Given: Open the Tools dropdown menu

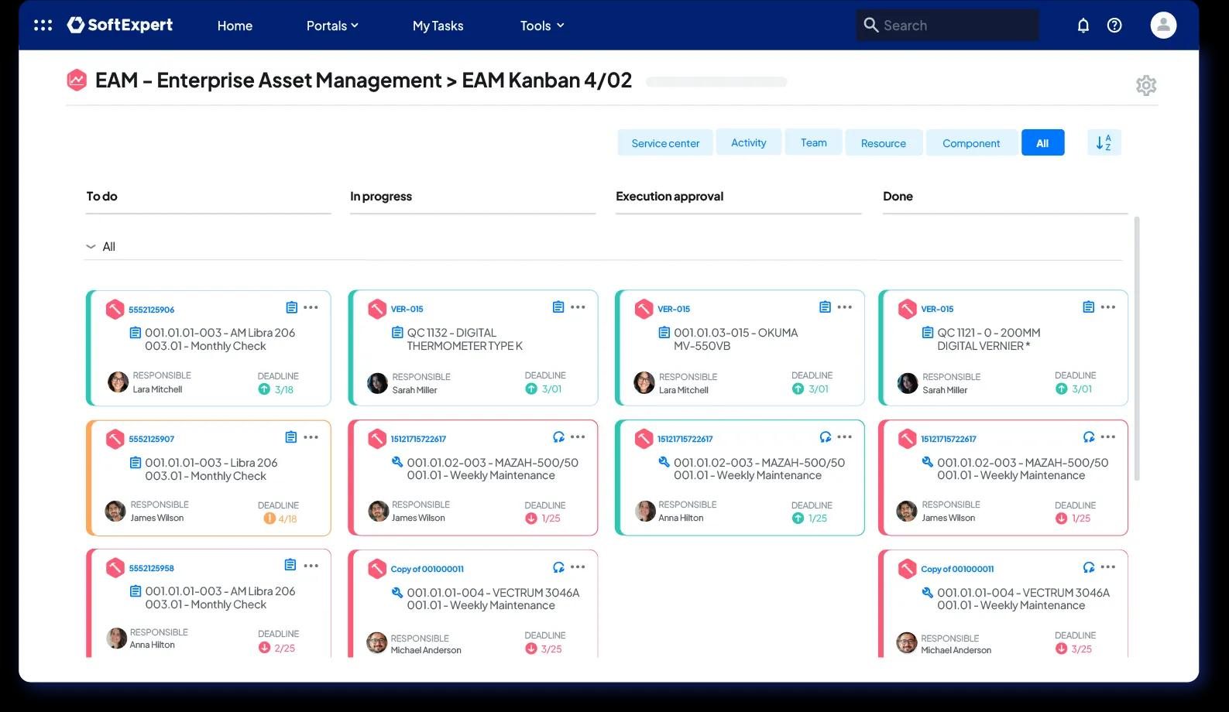Looking at the screenshot, I should click(x=542, y=26).
